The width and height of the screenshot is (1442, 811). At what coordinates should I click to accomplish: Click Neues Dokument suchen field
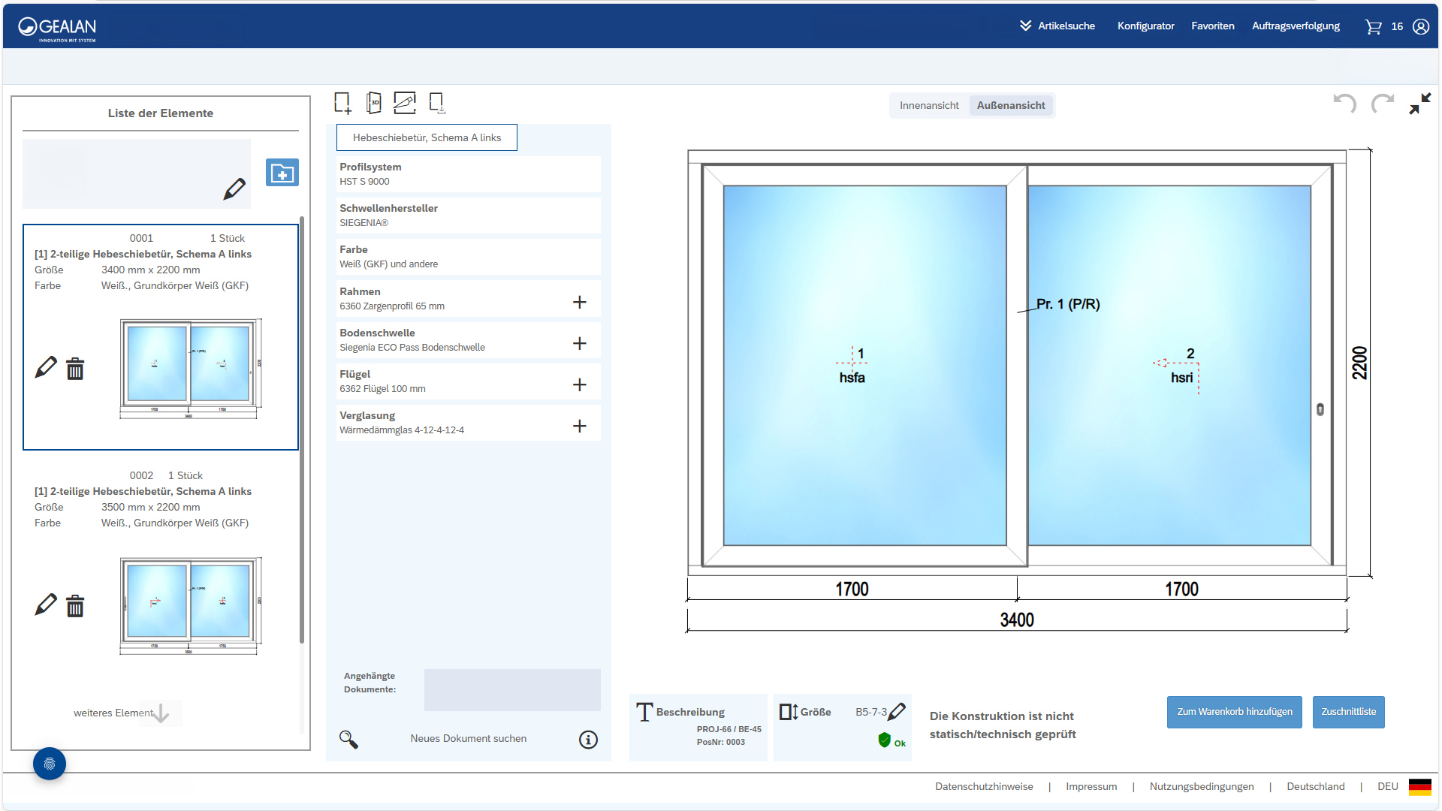pos(469,739)
